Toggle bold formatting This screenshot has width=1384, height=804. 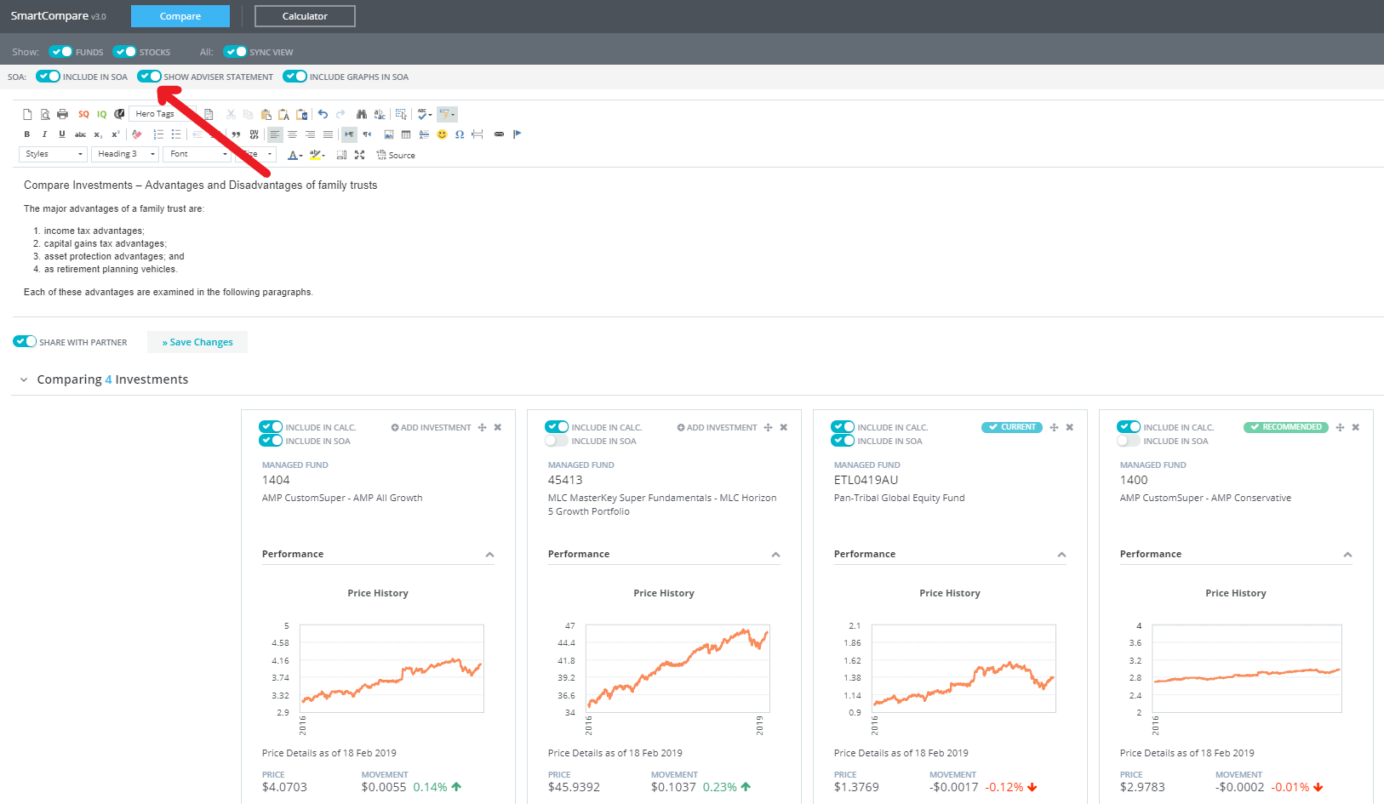(x=27, y=134)
